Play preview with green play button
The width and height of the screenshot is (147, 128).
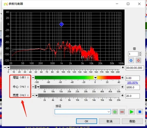[131, 112]
